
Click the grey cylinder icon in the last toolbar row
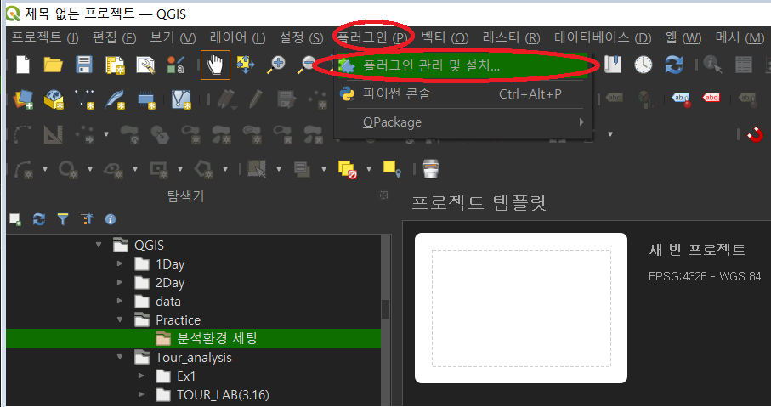pyautogui.click(x=430, y=168)
